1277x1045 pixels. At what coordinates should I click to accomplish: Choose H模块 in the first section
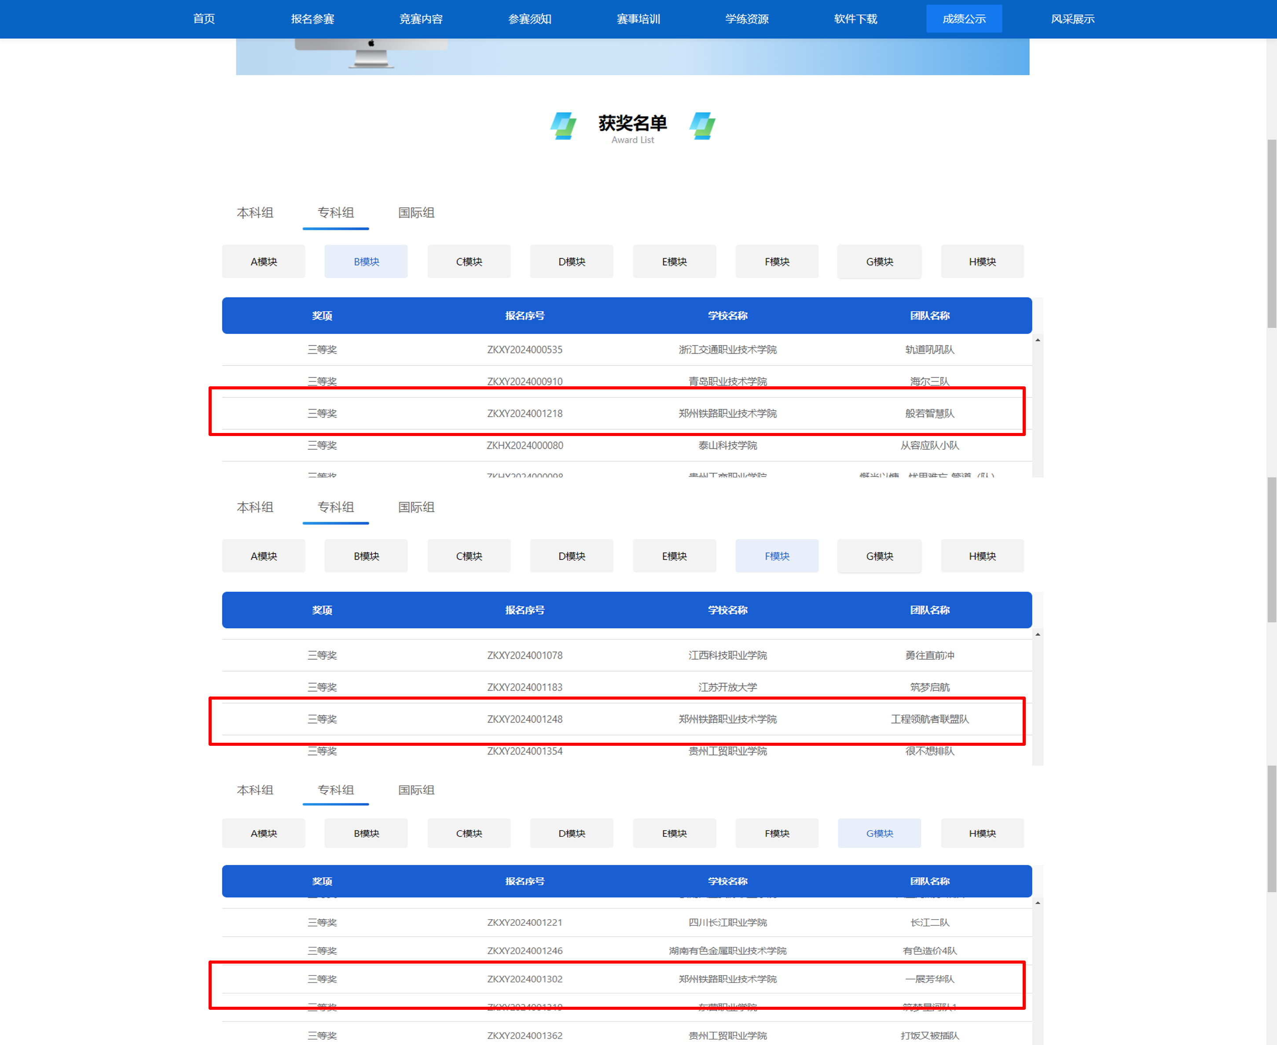point(982,261)
